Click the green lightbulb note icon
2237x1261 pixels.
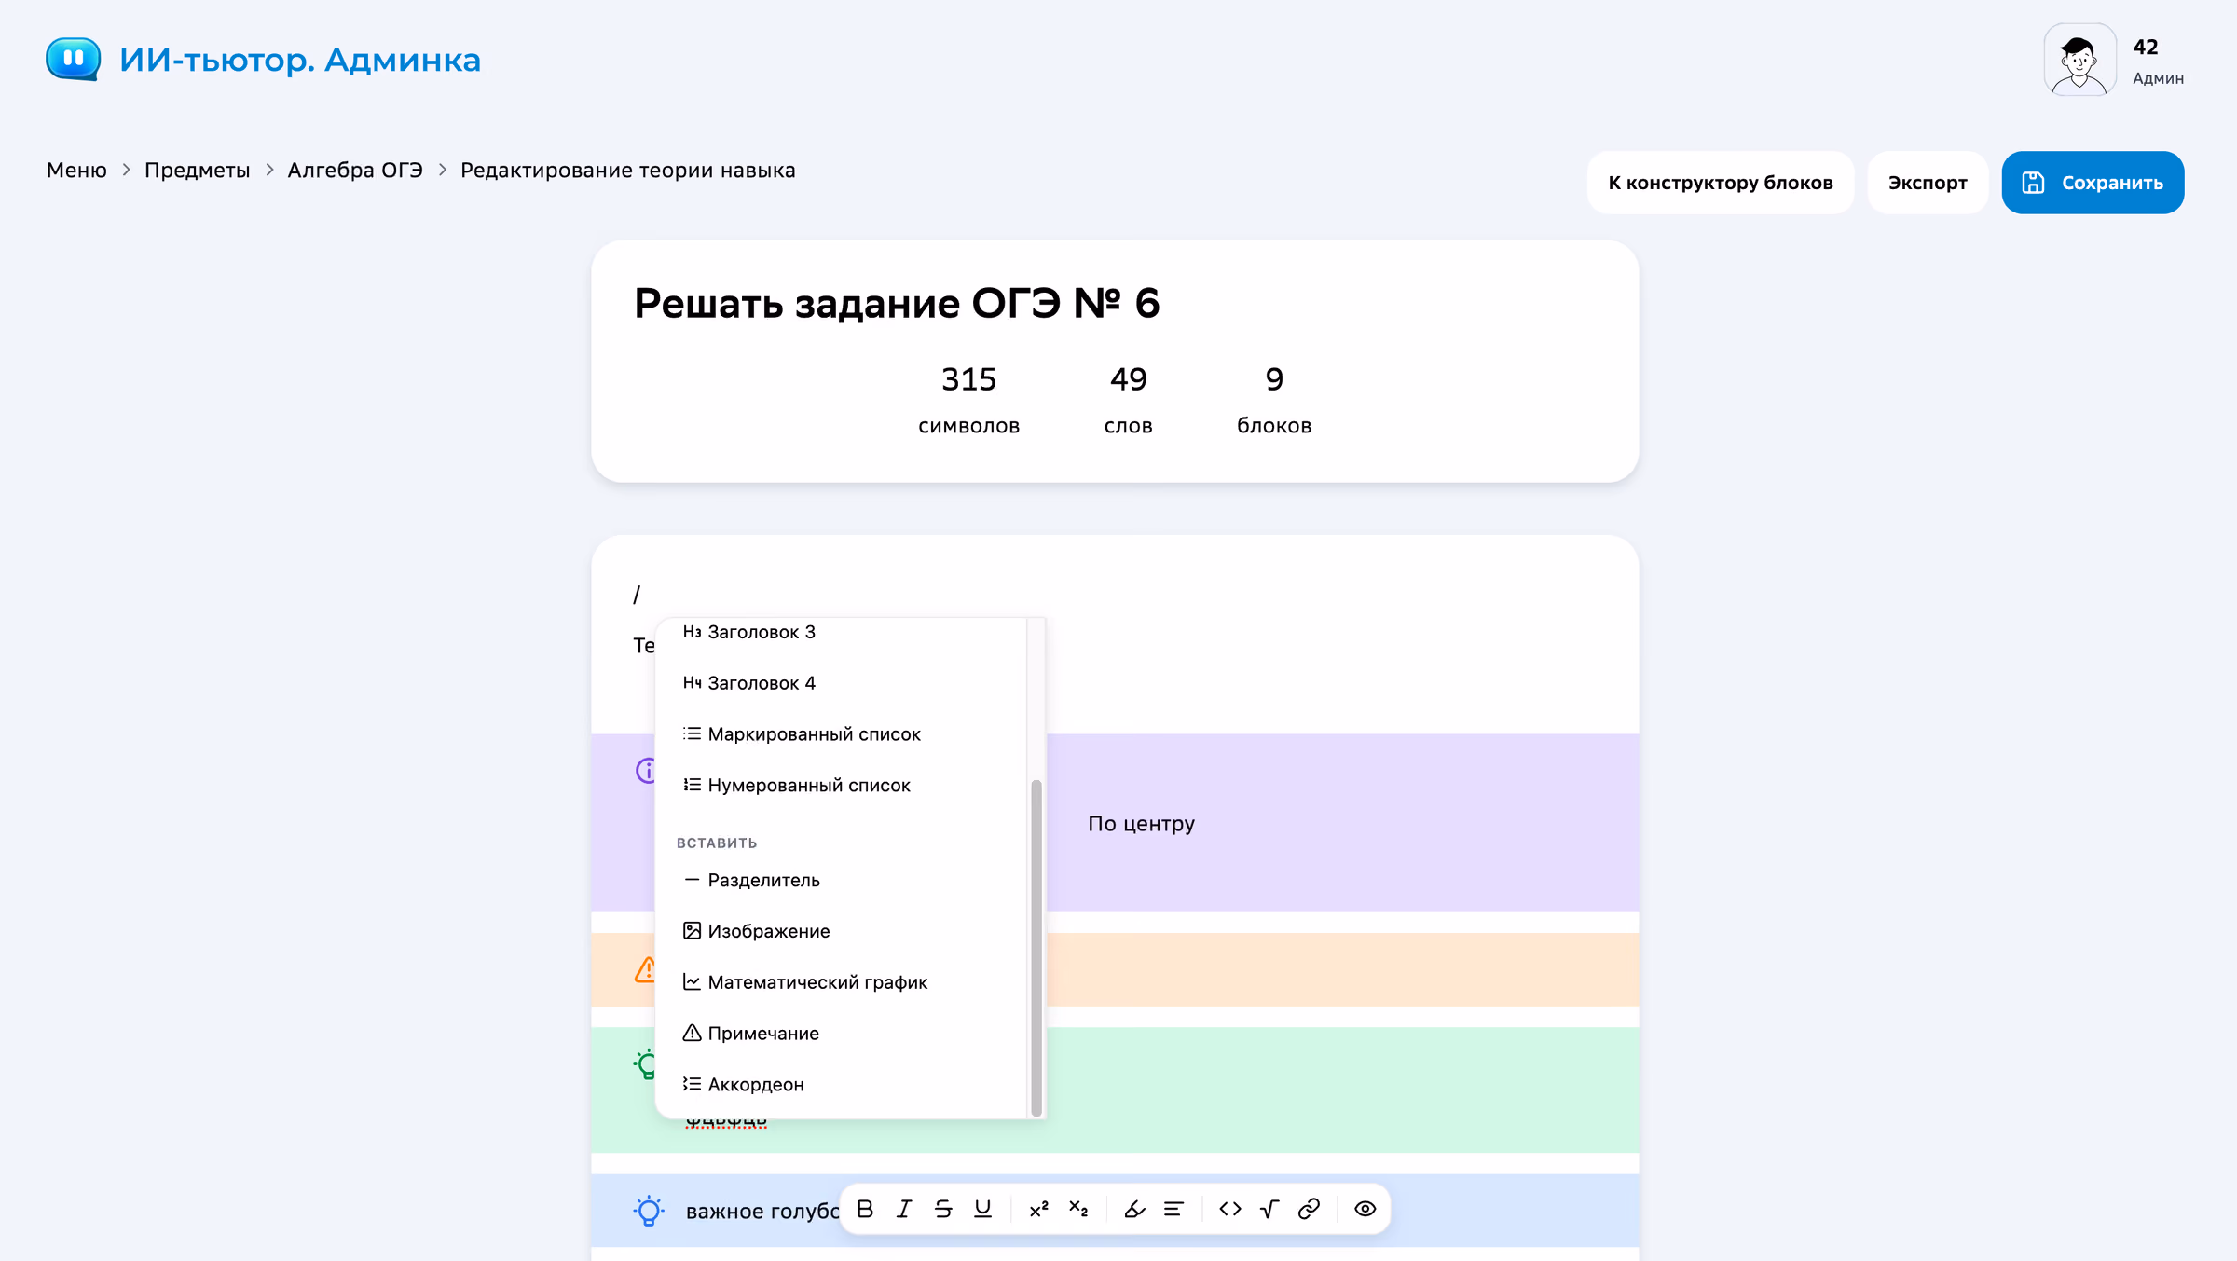pyautogui.click(x=645, y=1063)
